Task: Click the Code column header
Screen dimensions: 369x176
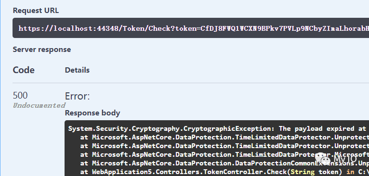Action: coord(24,70)
